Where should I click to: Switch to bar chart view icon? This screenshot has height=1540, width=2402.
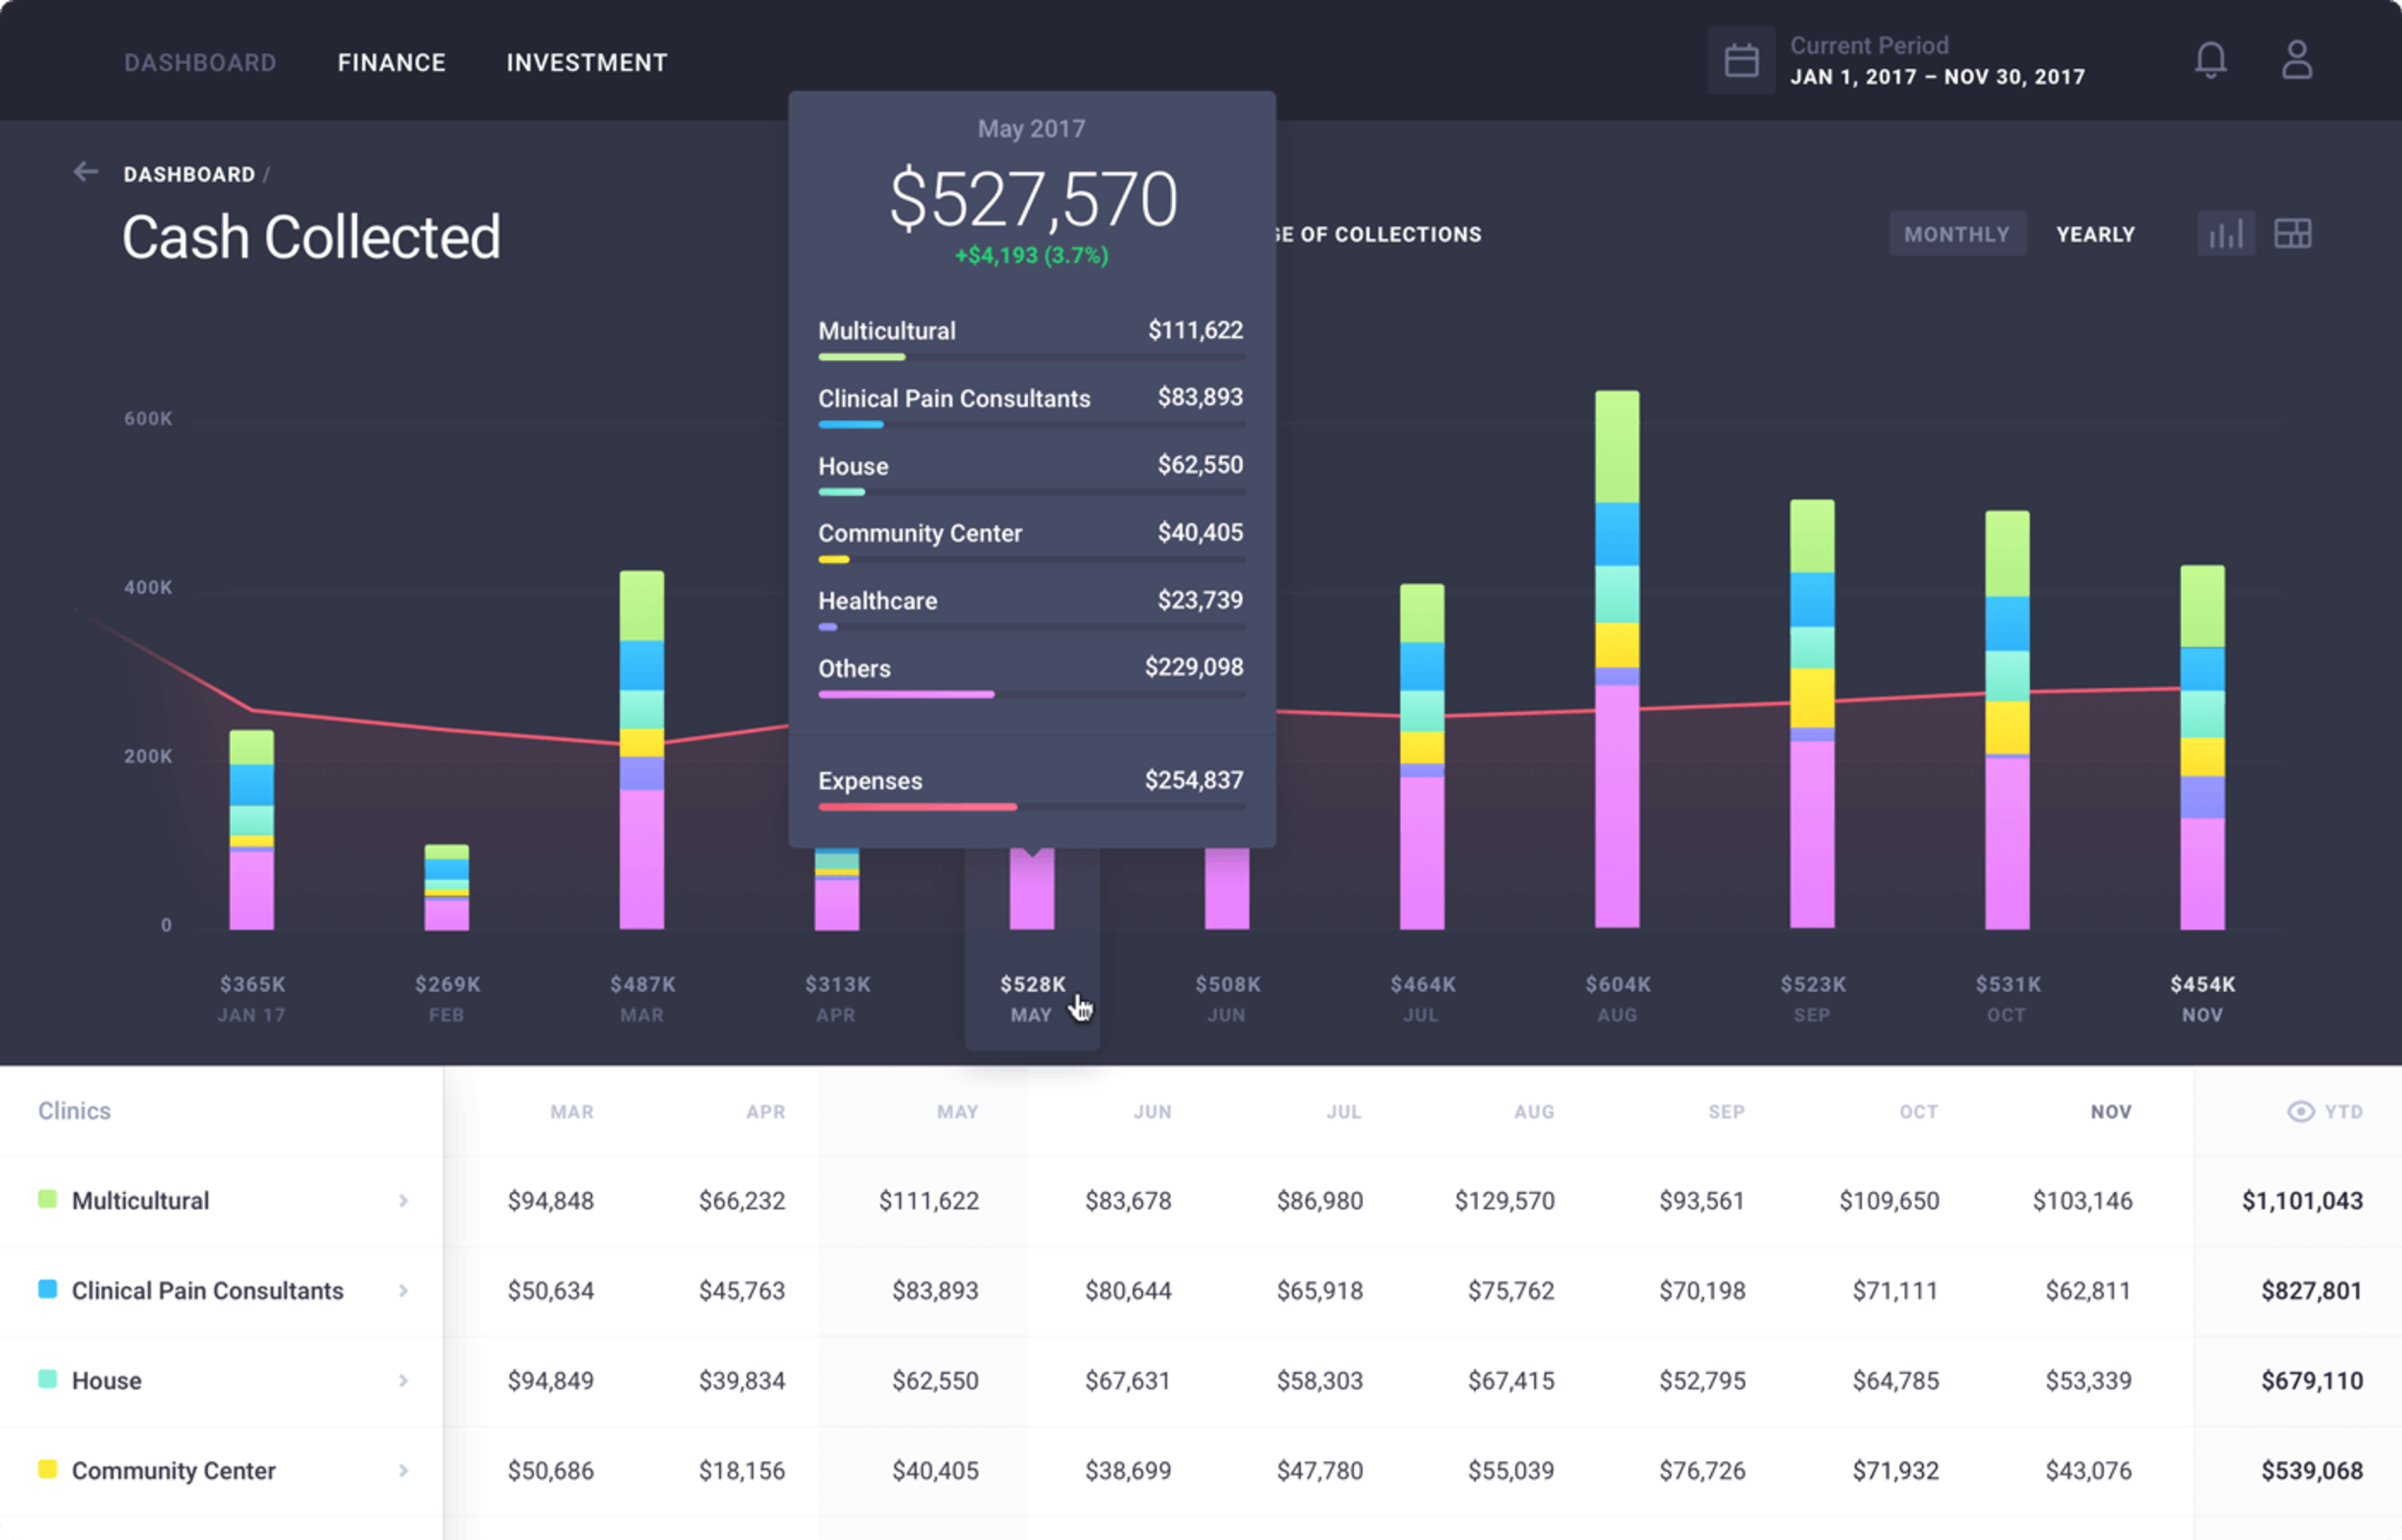[x=2225, y=234]
